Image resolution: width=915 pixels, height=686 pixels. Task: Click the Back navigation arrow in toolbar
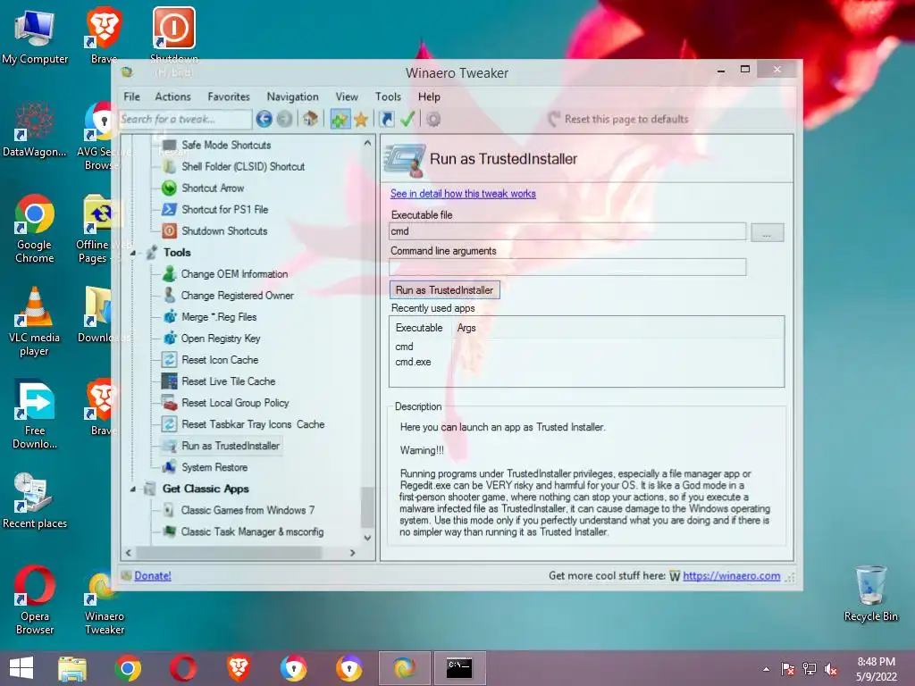click(264, 119)
